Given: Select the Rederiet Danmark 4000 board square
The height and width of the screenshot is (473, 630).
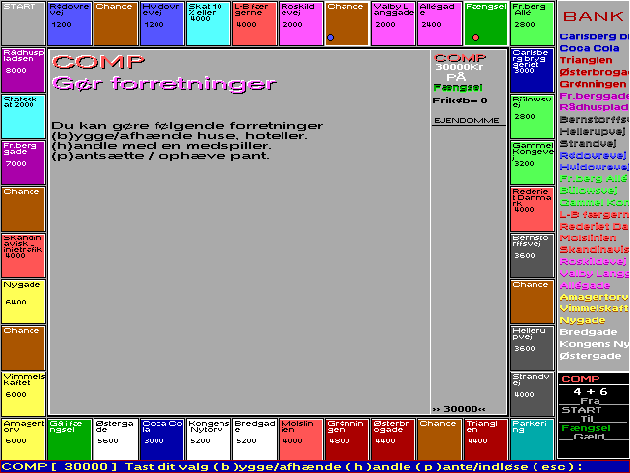Looking at the screenshot, I should [533, 209].
